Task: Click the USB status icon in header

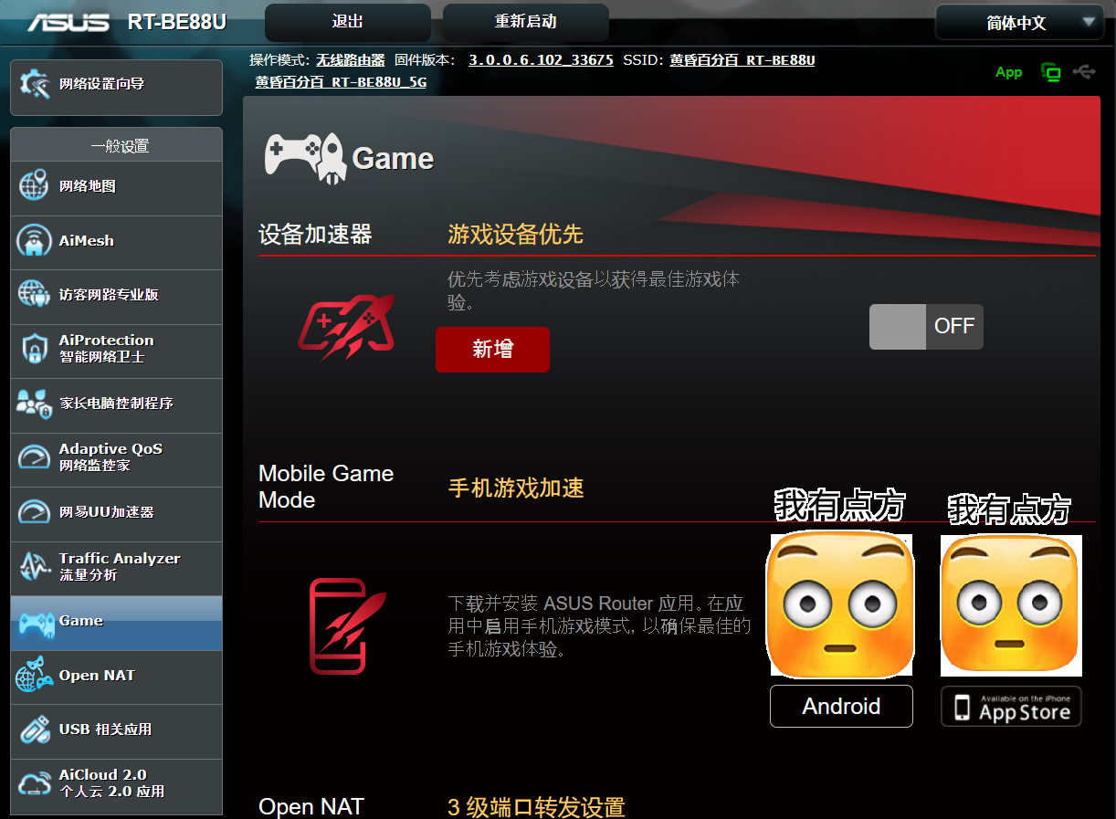Action: 1084,71
